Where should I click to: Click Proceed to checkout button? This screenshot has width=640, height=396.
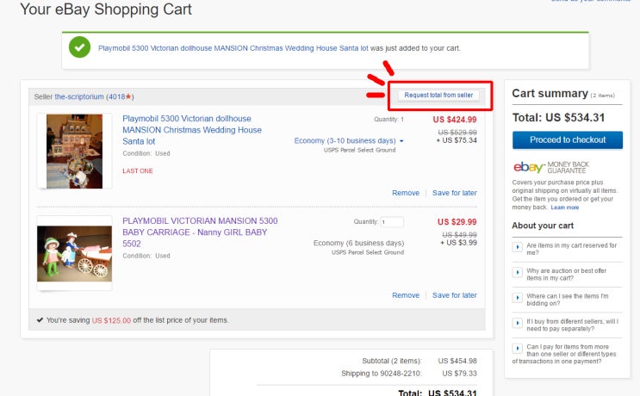(x=567, y=139)
